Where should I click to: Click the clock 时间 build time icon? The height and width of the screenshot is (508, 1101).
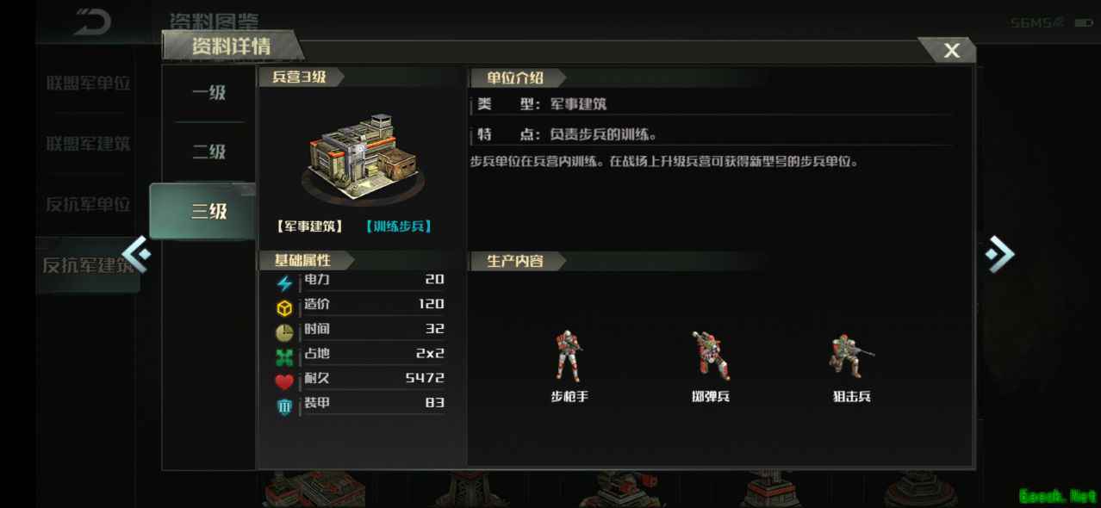284,332
